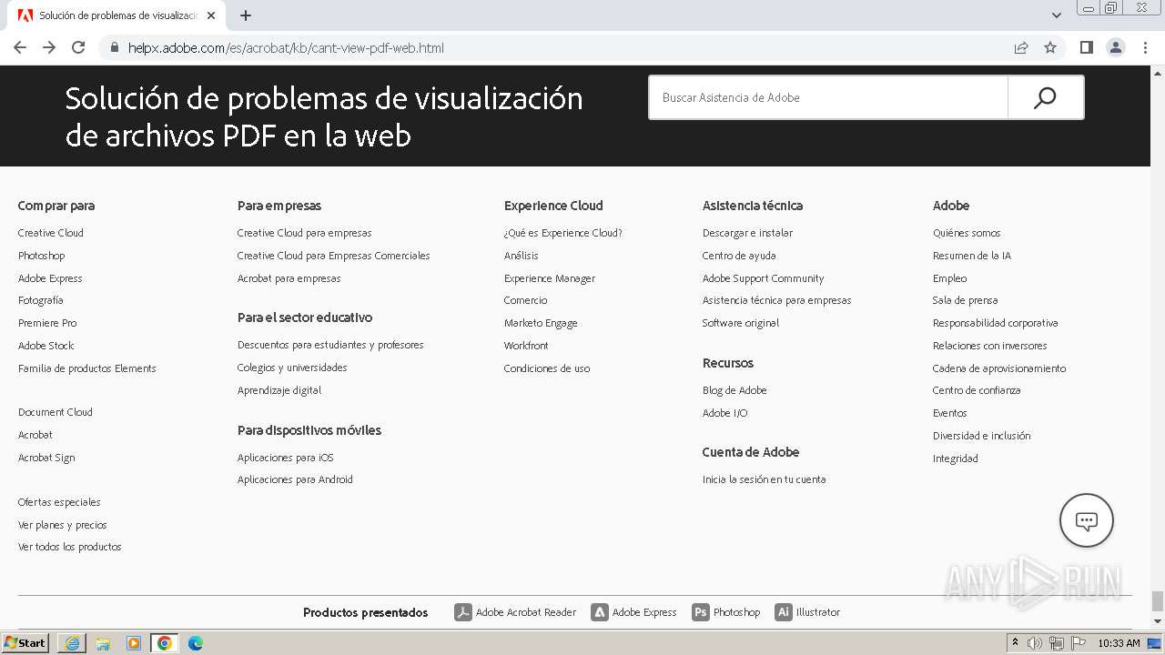The width and height of the screenshot is (1165, 655).
Task: Open the Adobe Stock link
Action: click(x=46, y=346)
